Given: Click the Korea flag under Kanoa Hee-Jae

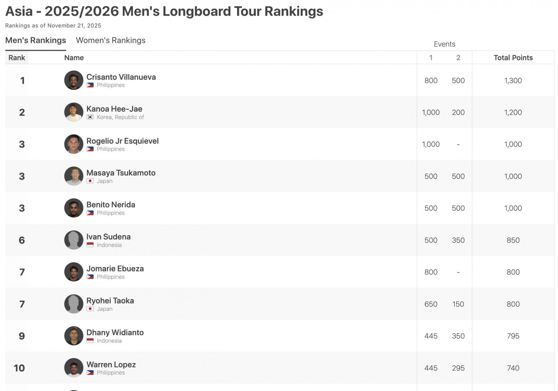Looking at the screenshot, I should point(90,117).
